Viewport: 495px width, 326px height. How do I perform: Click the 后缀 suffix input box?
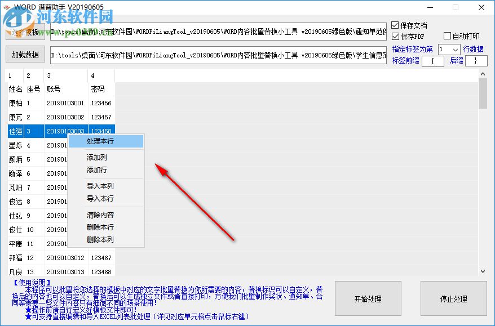(x=477, y=61)
